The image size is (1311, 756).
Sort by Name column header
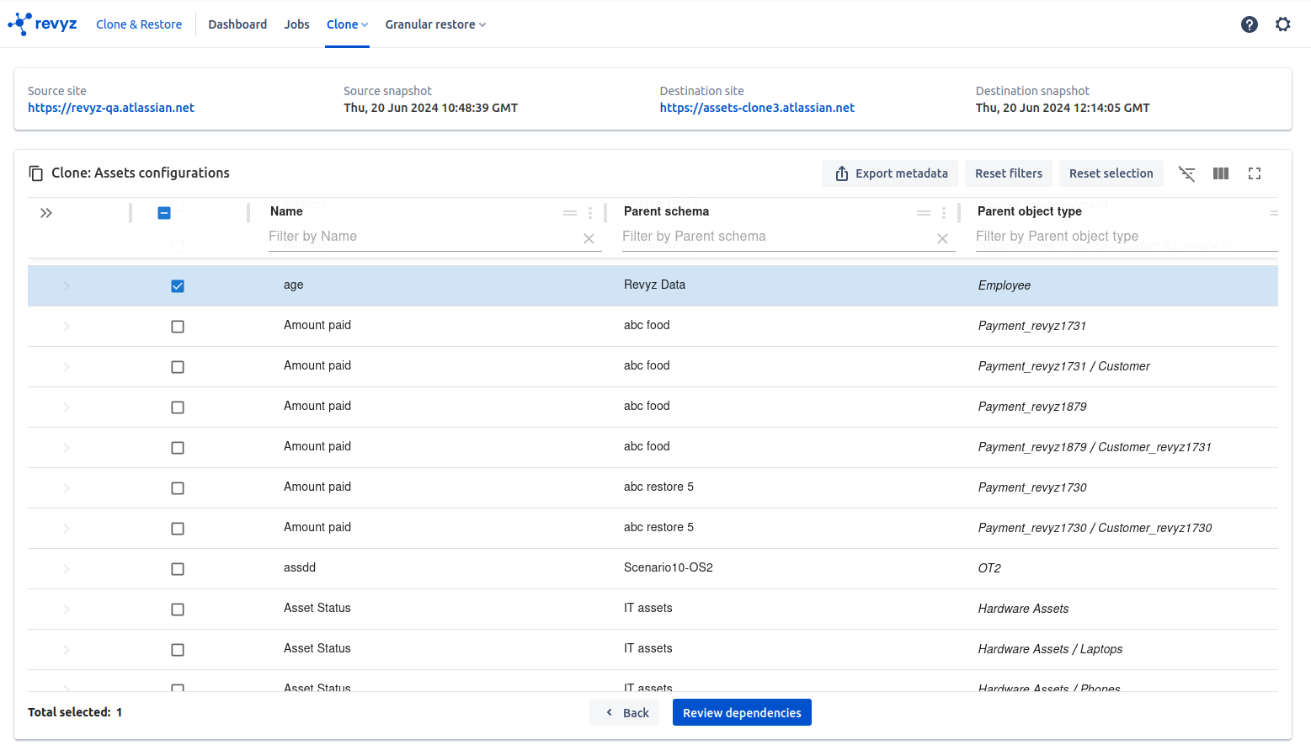286,211
